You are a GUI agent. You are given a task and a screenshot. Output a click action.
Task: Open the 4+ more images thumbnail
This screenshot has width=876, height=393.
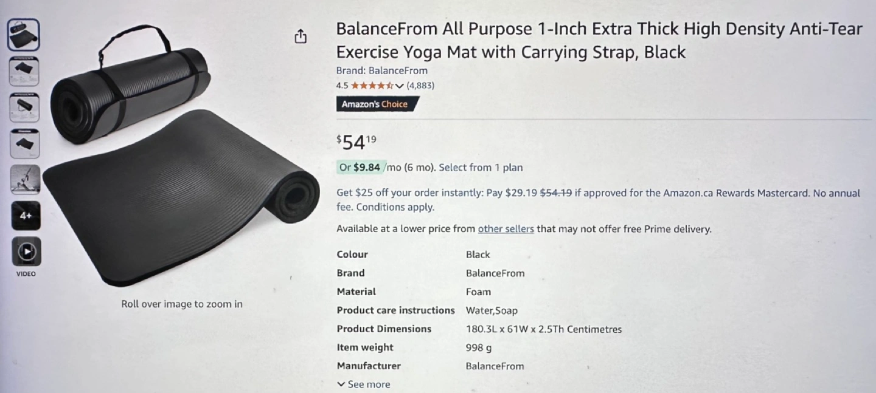(26, 216)
